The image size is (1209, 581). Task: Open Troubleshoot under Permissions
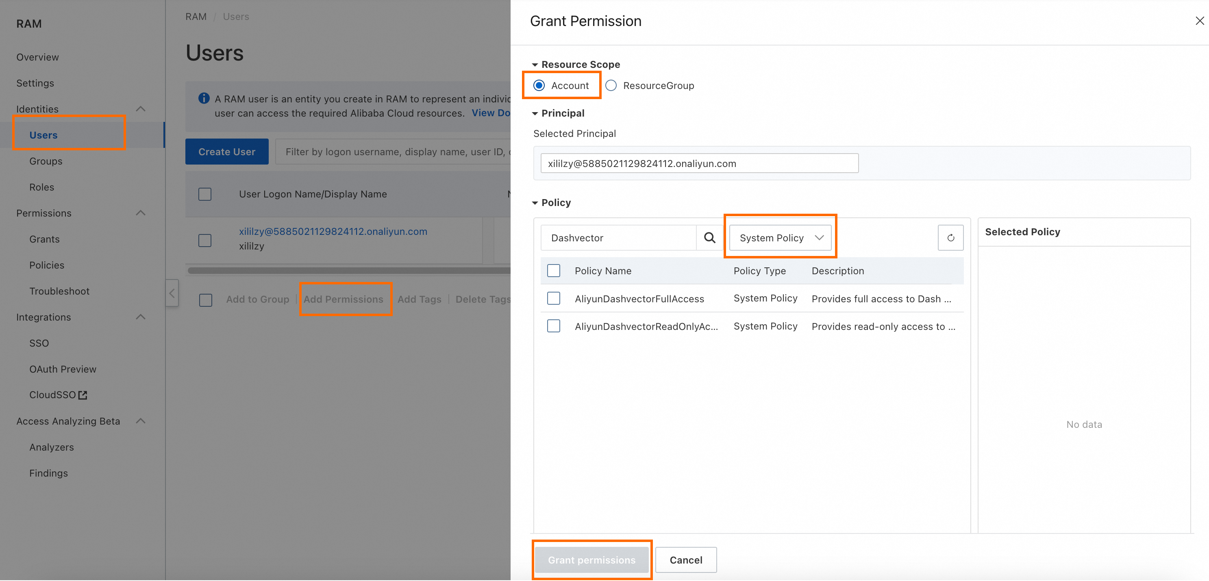pyautogui.click(x=59, y=291)
